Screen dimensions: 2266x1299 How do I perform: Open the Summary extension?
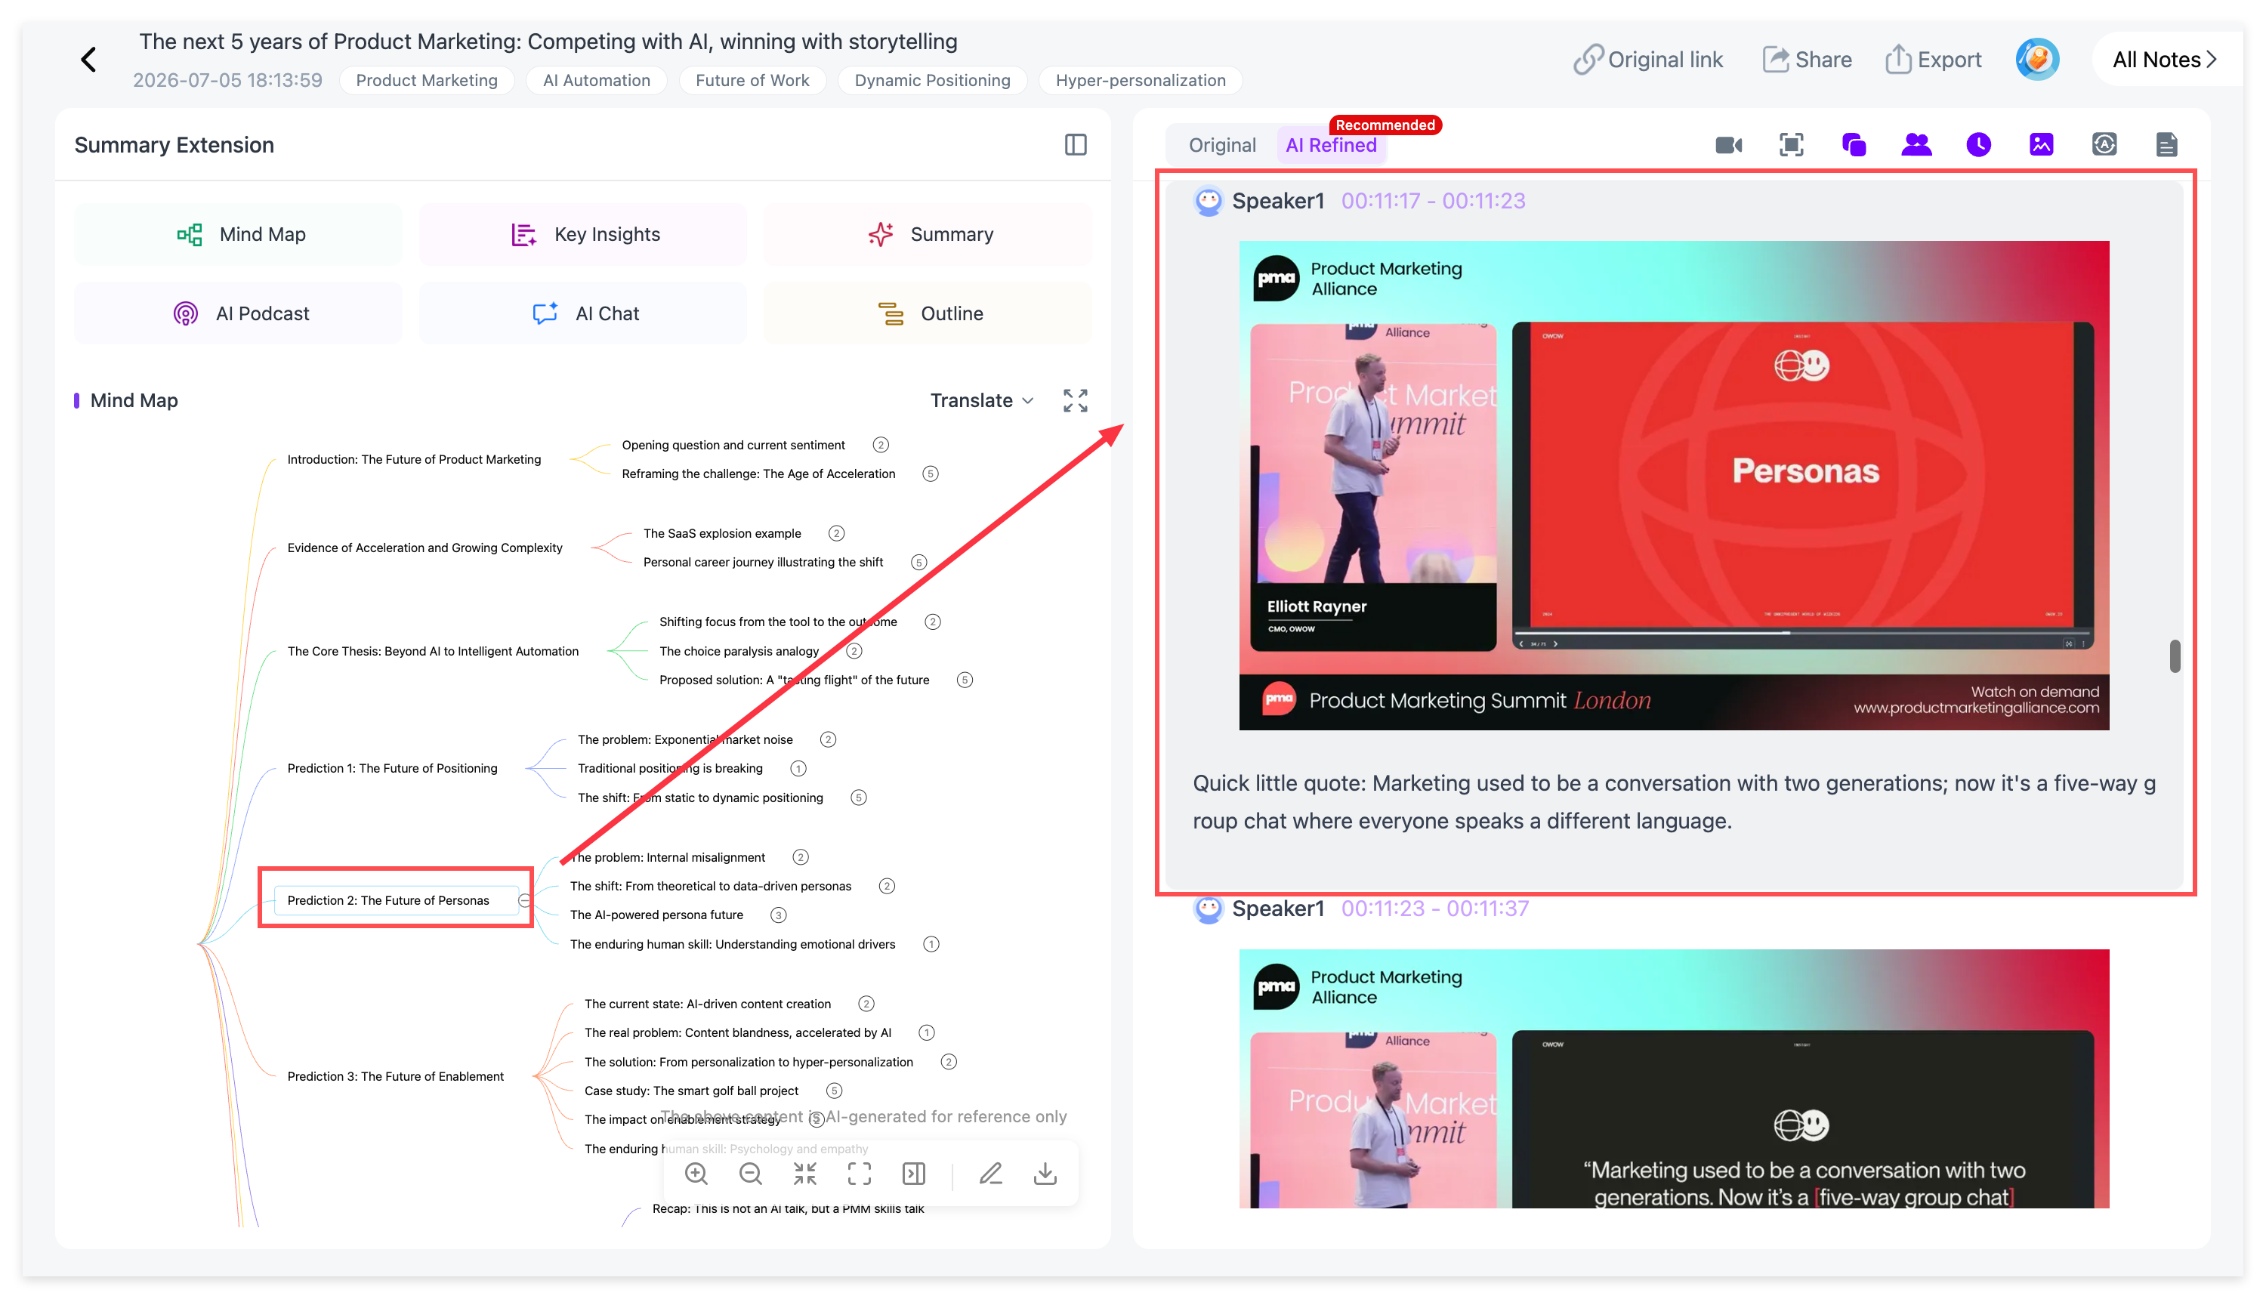point(927,235)
